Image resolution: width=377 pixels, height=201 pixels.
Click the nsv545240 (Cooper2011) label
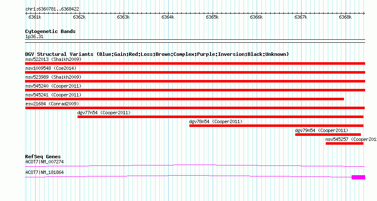(53, 86)
